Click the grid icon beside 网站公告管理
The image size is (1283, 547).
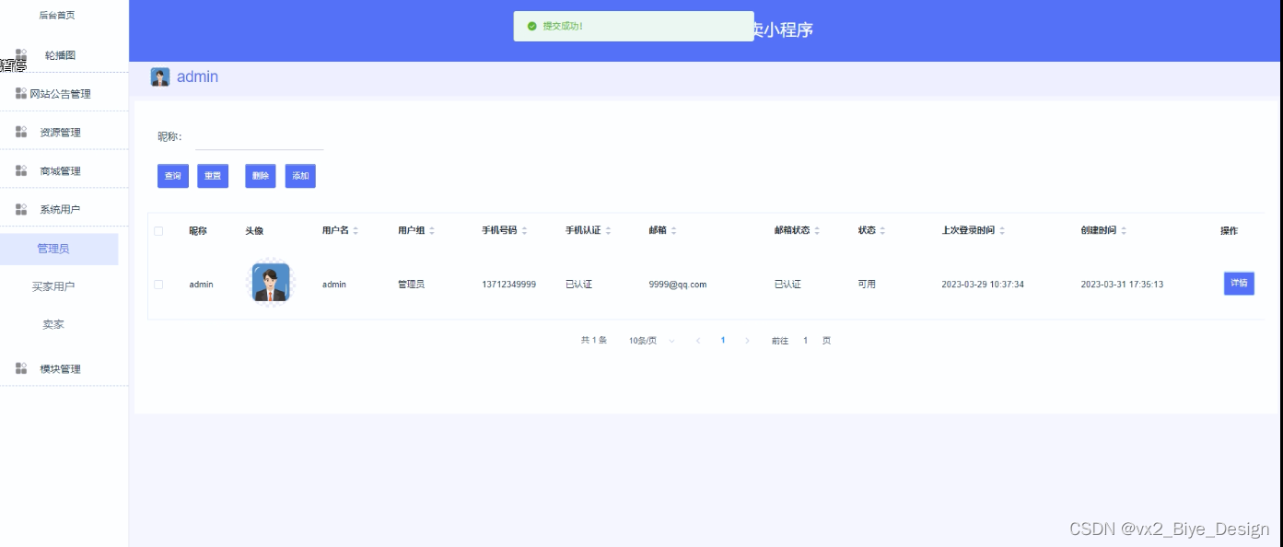pyautogui.click(x=21, y=93)
